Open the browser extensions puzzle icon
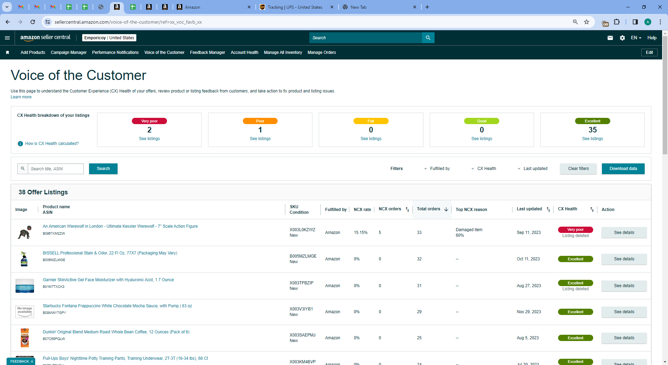Viewport: 668px width, 365px height. coord(617,22)
